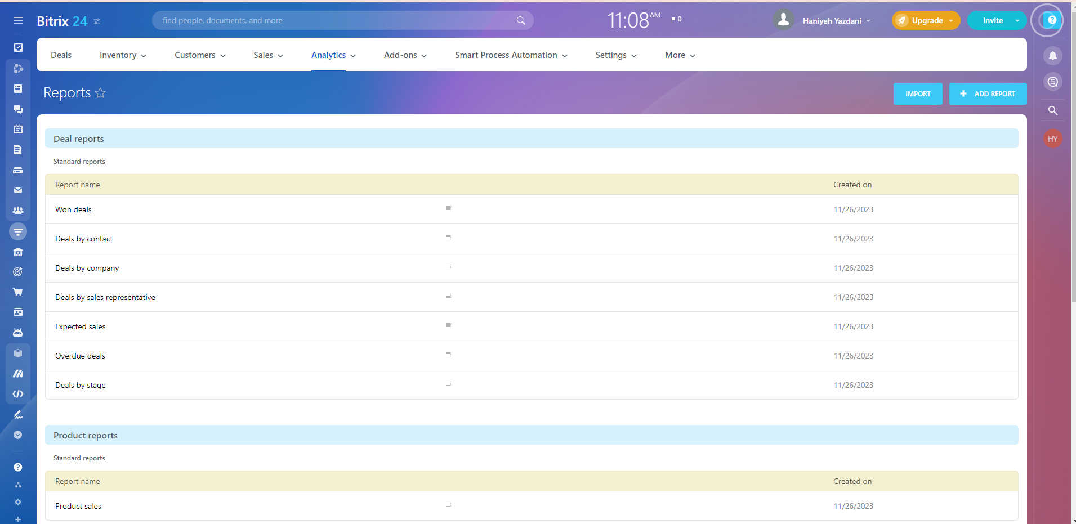1076x524 pixels.
Task: Open the box cube icon in sidebar
Action: click(18, 353)
